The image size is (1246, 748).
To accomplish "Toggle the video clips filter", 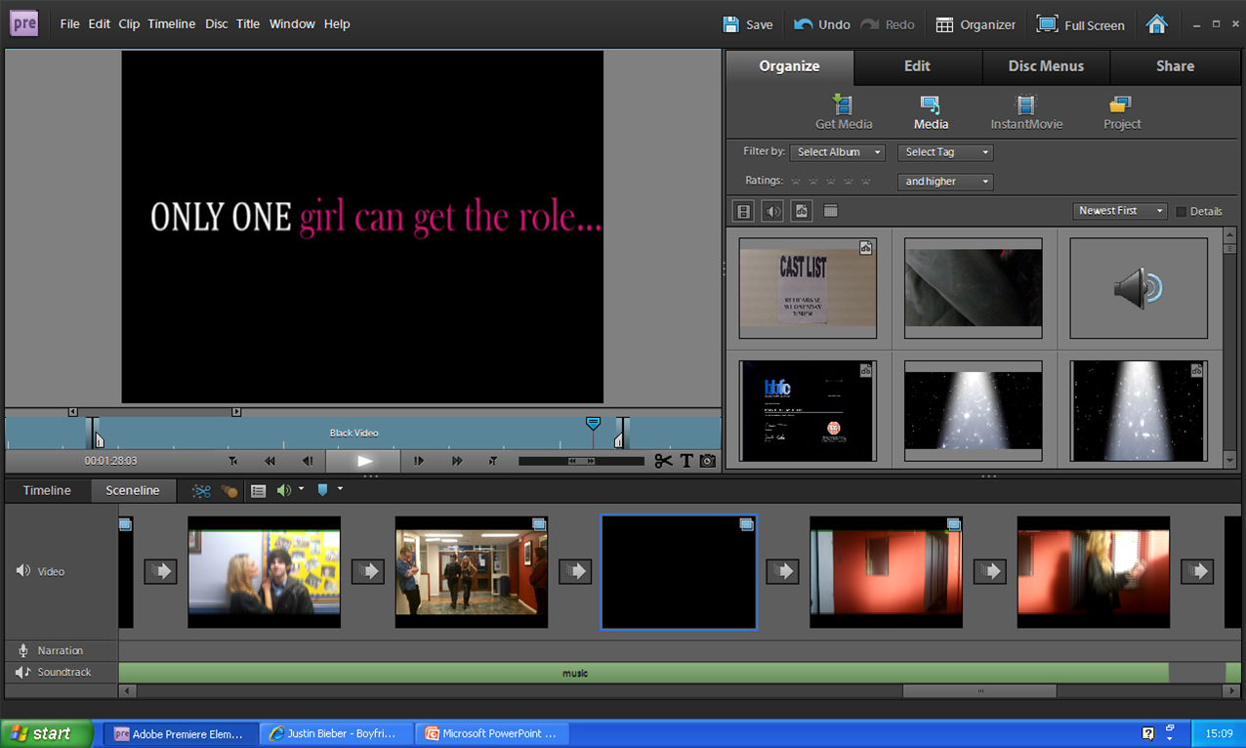I will pos(743,211).
